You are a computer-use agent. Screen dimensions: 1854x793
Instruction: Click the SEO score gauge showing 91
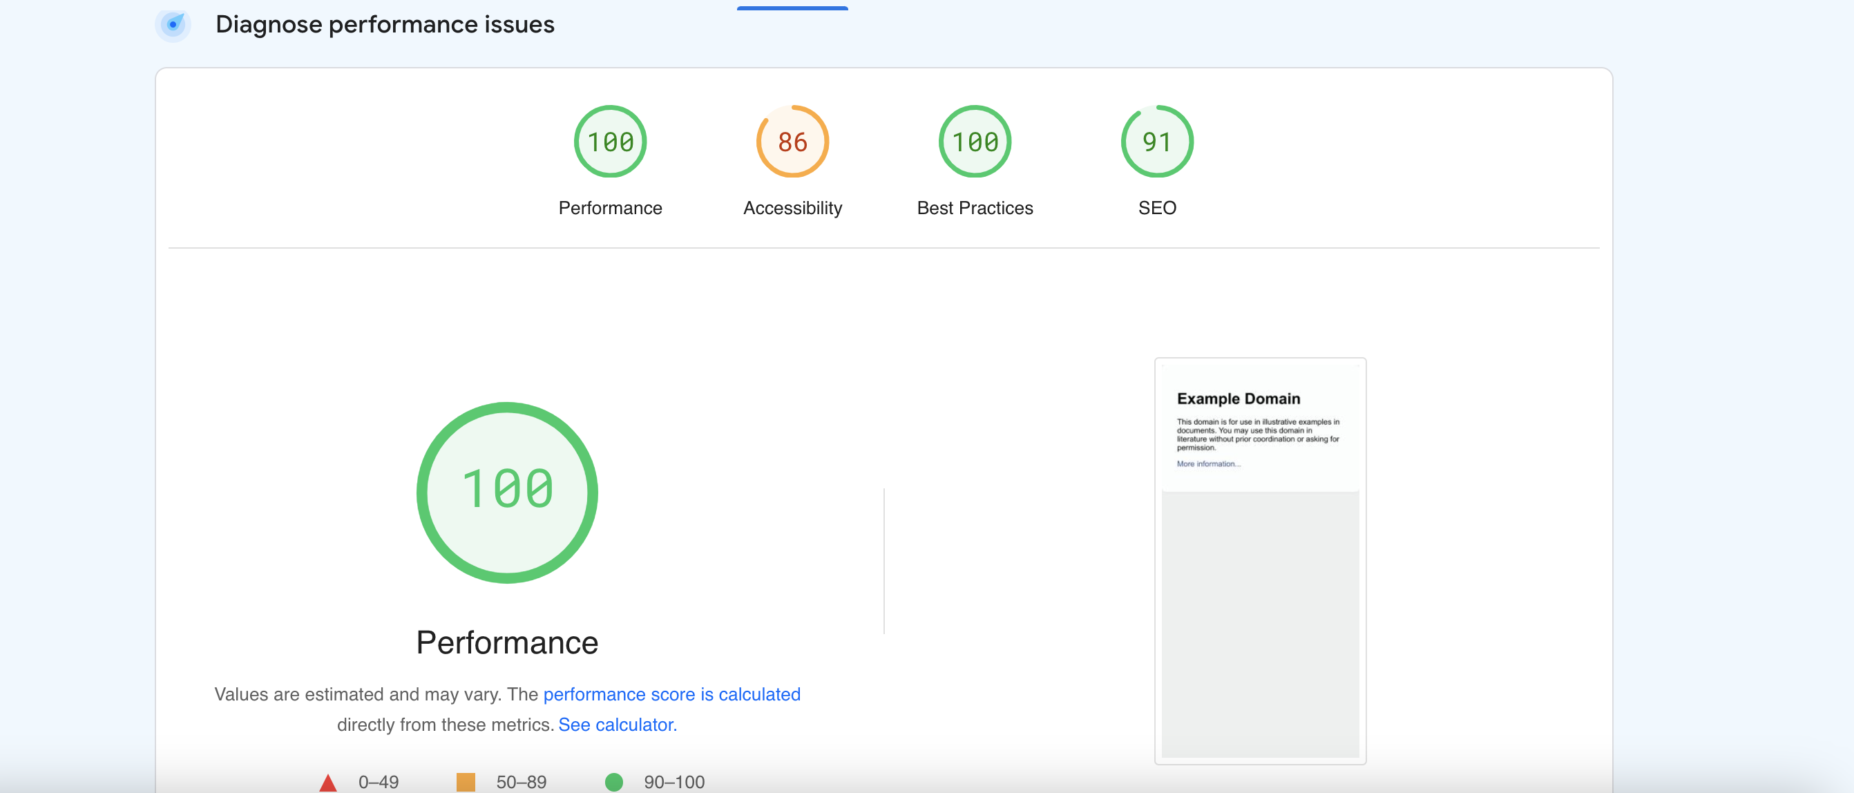[x=1156, y=142]
